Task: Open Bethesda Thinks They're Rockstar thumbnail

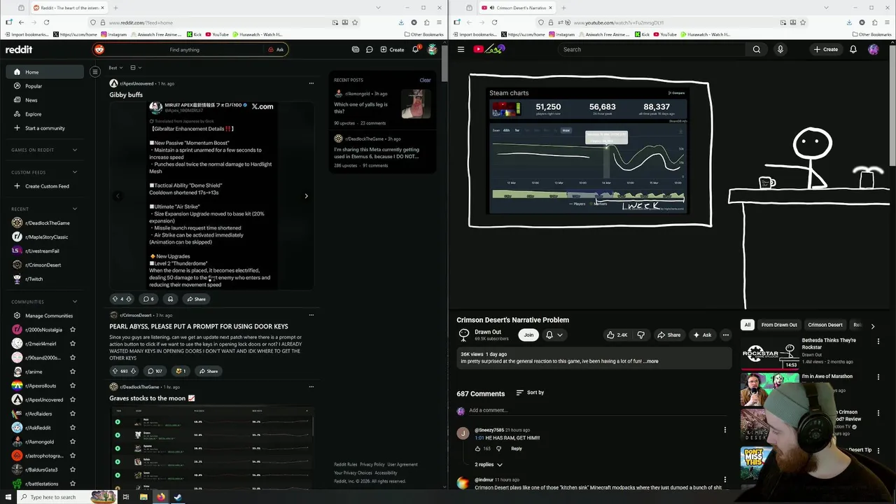Action: [x=770, y=355]
